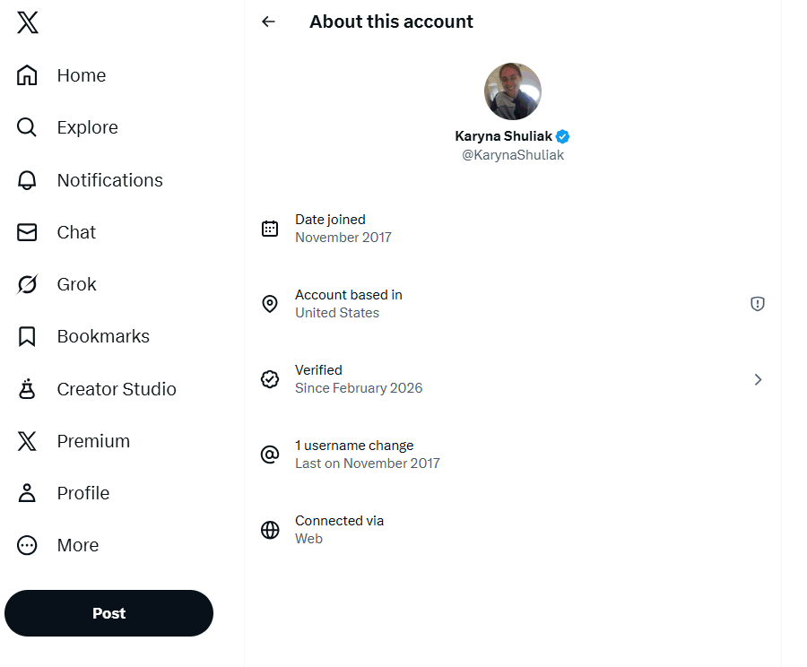807x667 pixels.
Task: Click the @KarynaShuliak handle
Action: (x=513, y=155)
